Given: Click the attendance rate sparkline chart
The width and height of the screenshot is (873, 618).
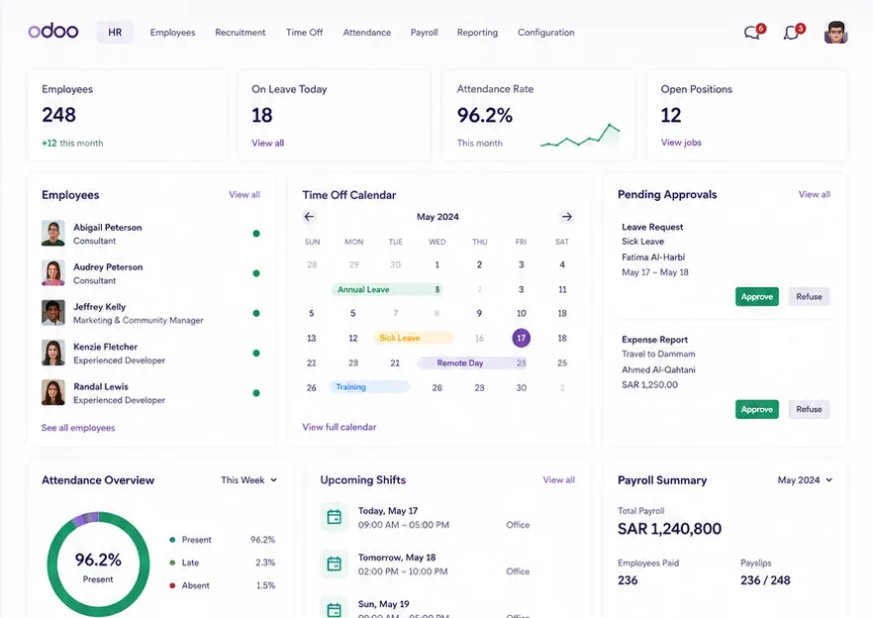Looking at the screenshot, I should (x=580, y=136).
